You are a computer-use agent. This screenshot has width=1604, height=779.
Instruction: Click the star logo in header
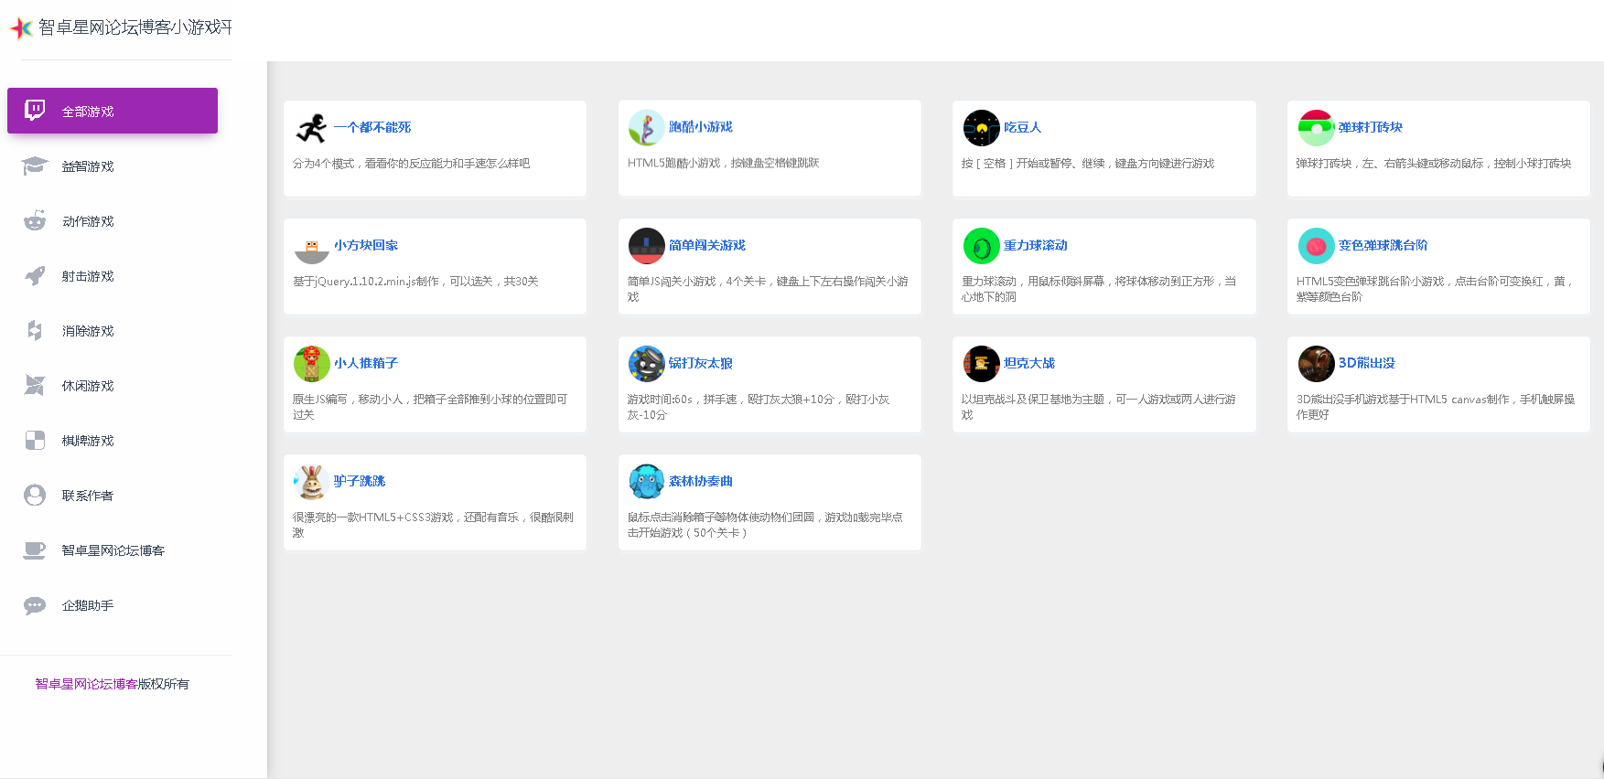point(21,28)
